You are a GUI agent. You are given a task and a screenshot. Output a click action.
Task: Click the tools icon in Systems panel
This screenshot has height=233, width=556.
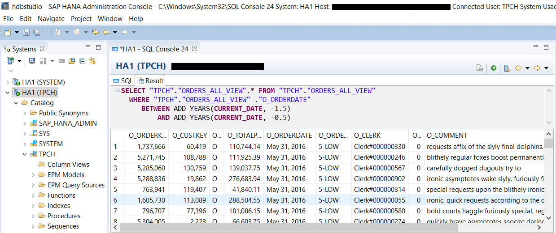point(44,61)
